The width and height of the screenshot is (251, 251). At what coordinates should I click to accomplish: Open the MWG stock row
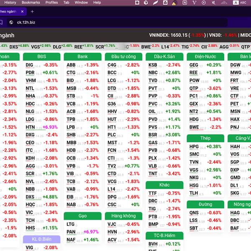tap(240, 72)
